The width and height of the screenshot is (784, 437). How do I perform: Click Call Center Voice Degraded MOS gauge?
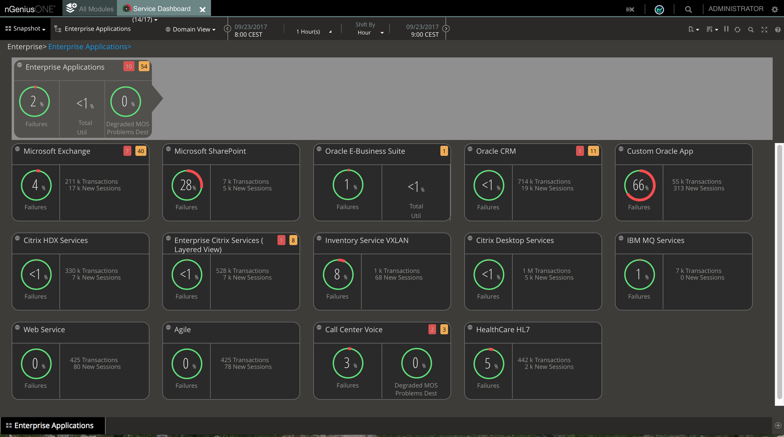(416, 363)
